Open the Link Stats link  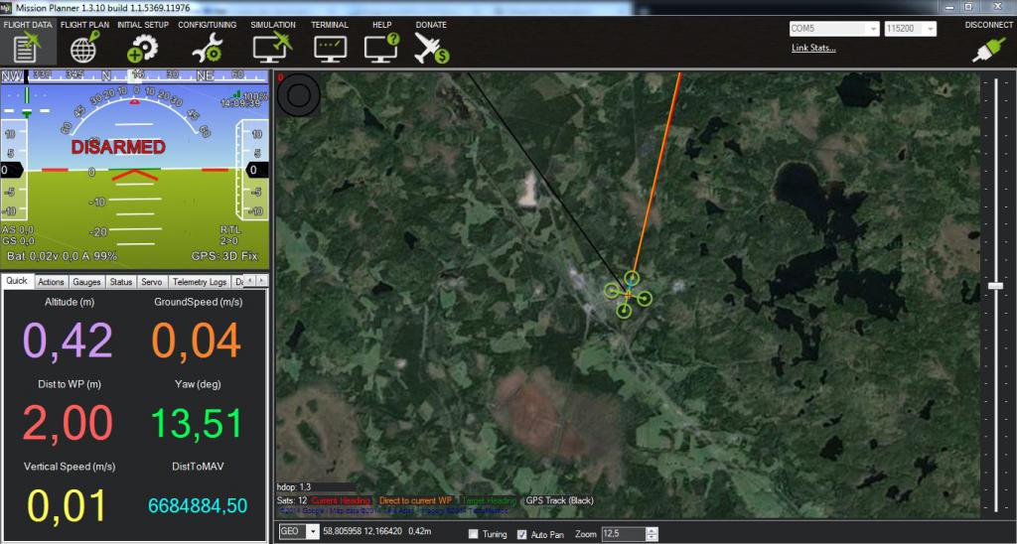(x=813, y=48)
